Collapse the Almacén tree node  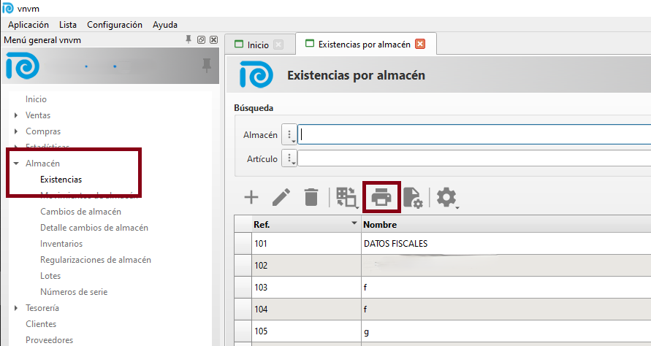click(x=16, y=164)
